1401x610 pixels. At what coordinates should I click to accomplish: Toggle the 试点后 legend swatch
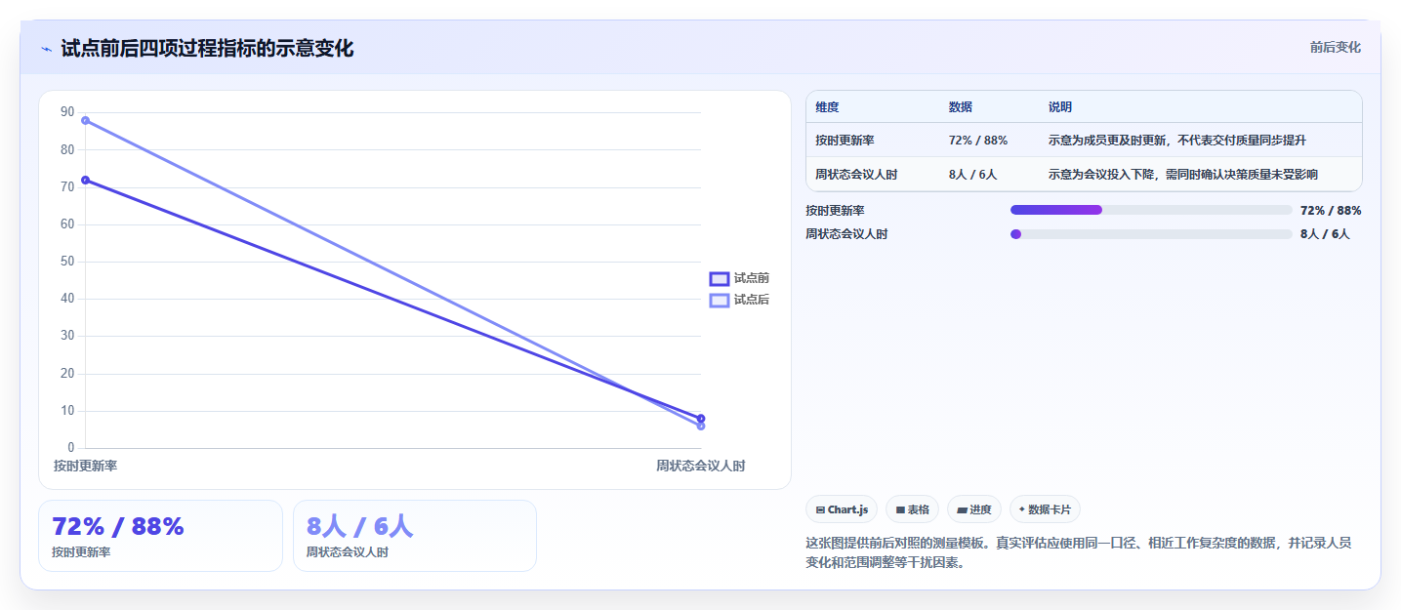[719, 300]
